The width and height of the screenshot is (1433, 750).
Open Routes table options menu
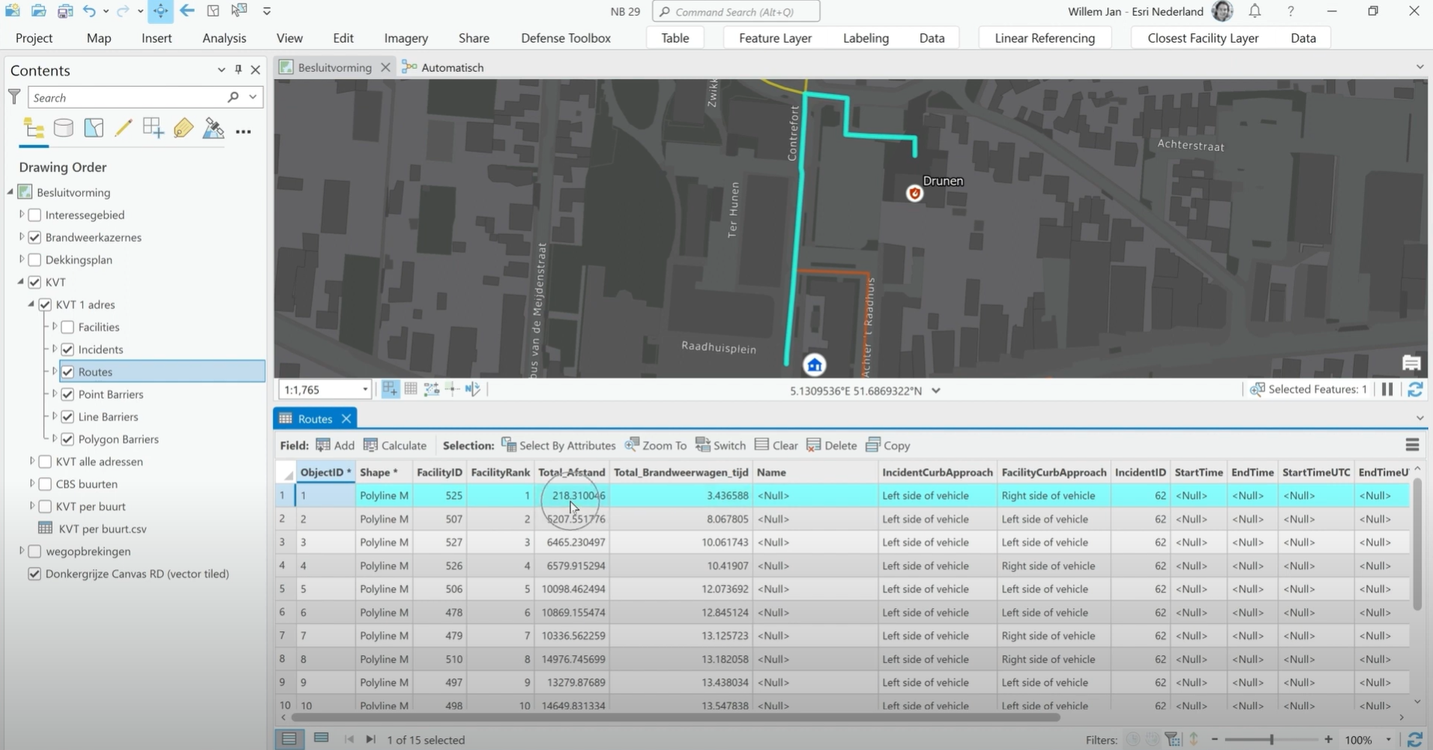pyautogui.click(x=1412, y=445)
